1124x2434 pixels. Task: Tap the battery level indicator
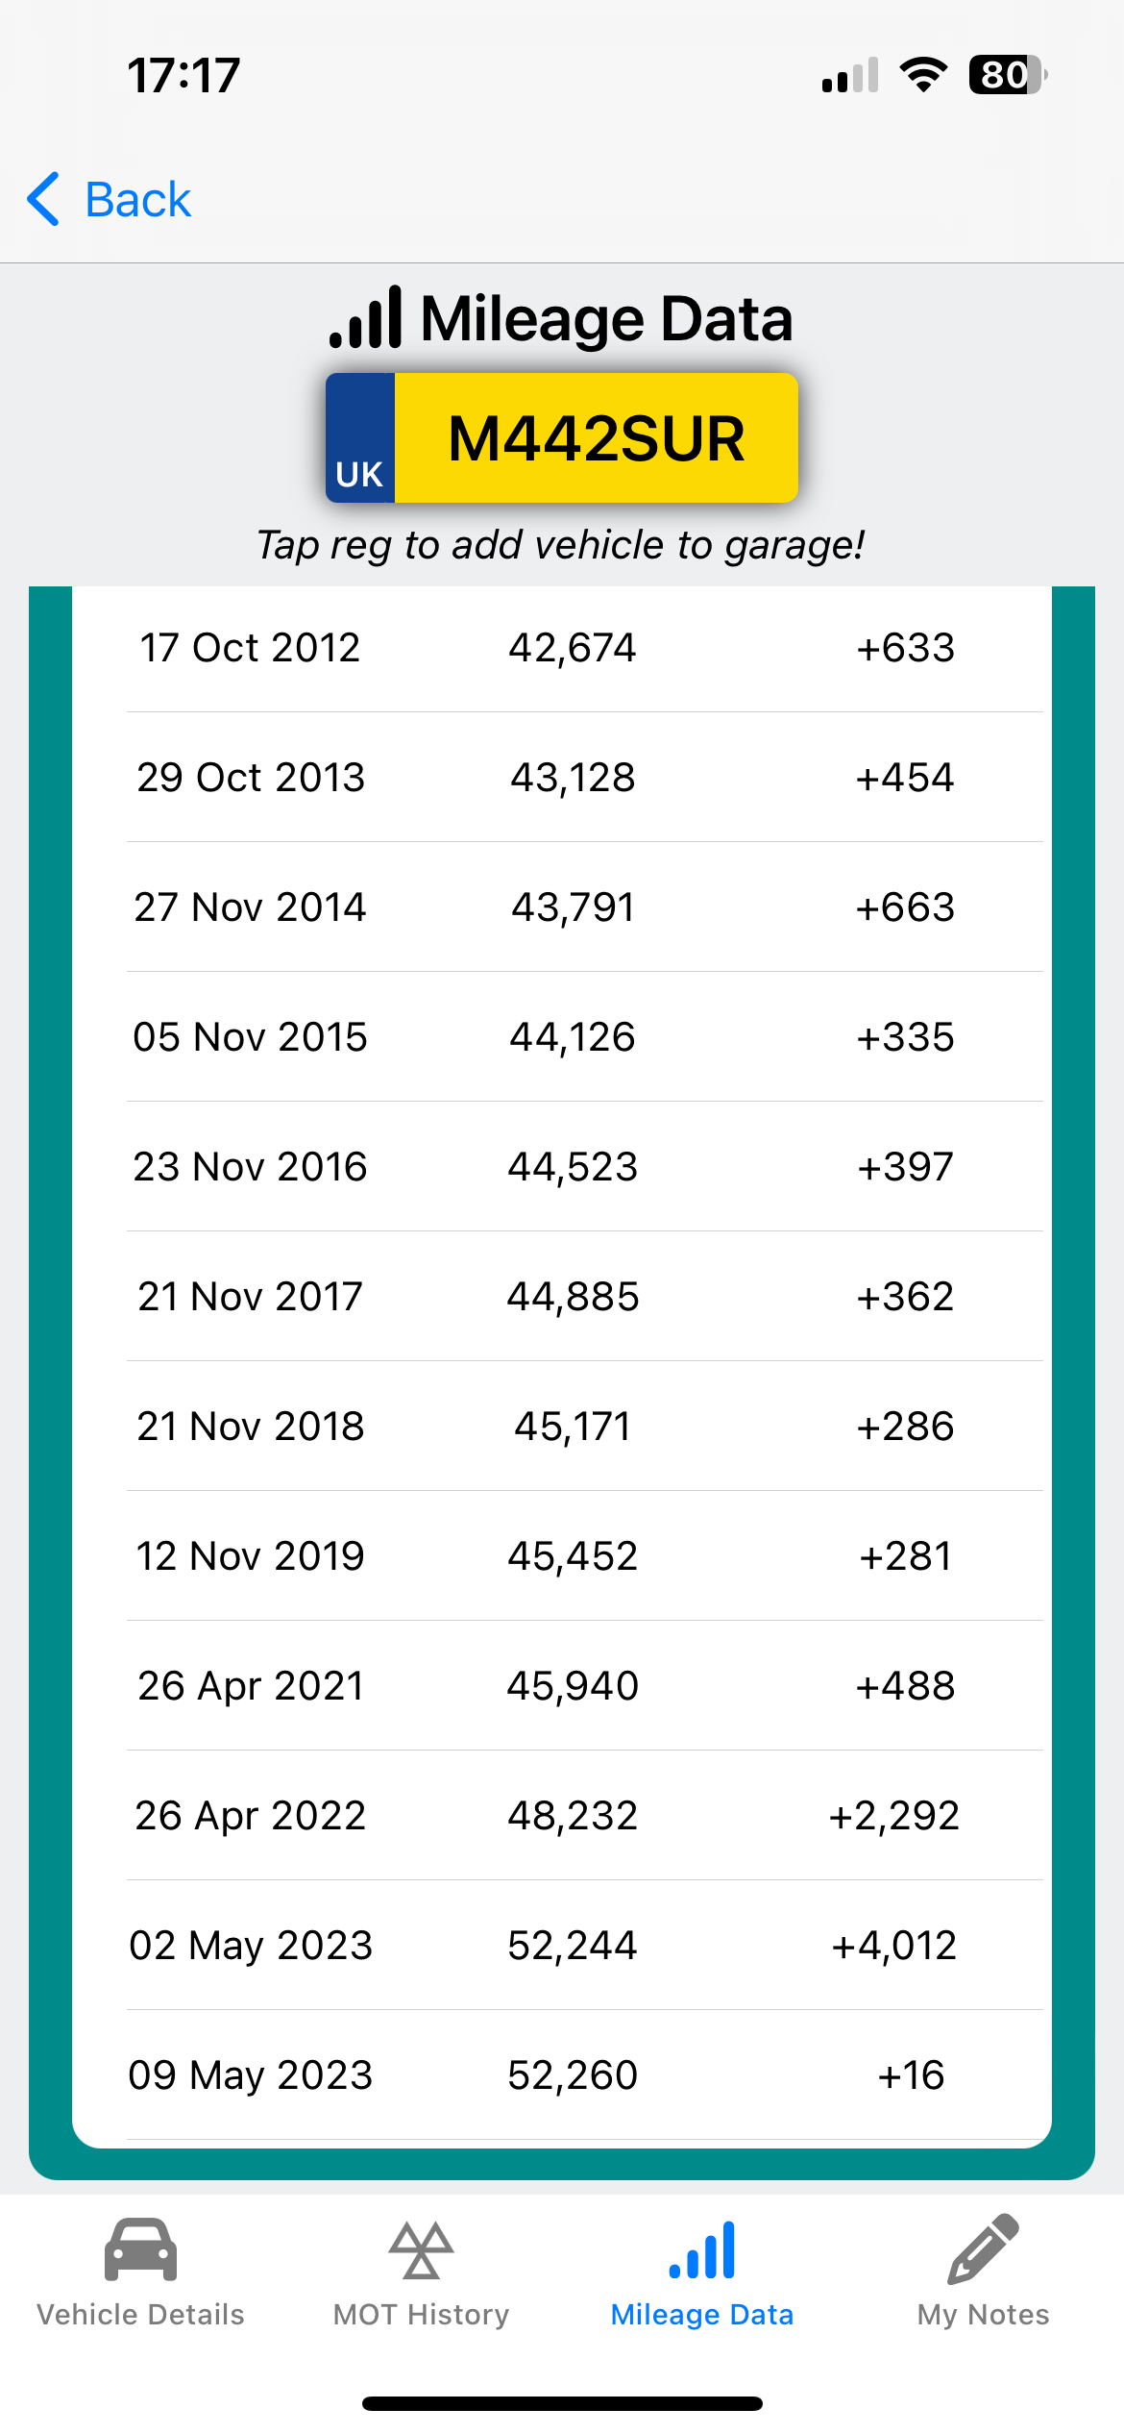coord(1007,75)
